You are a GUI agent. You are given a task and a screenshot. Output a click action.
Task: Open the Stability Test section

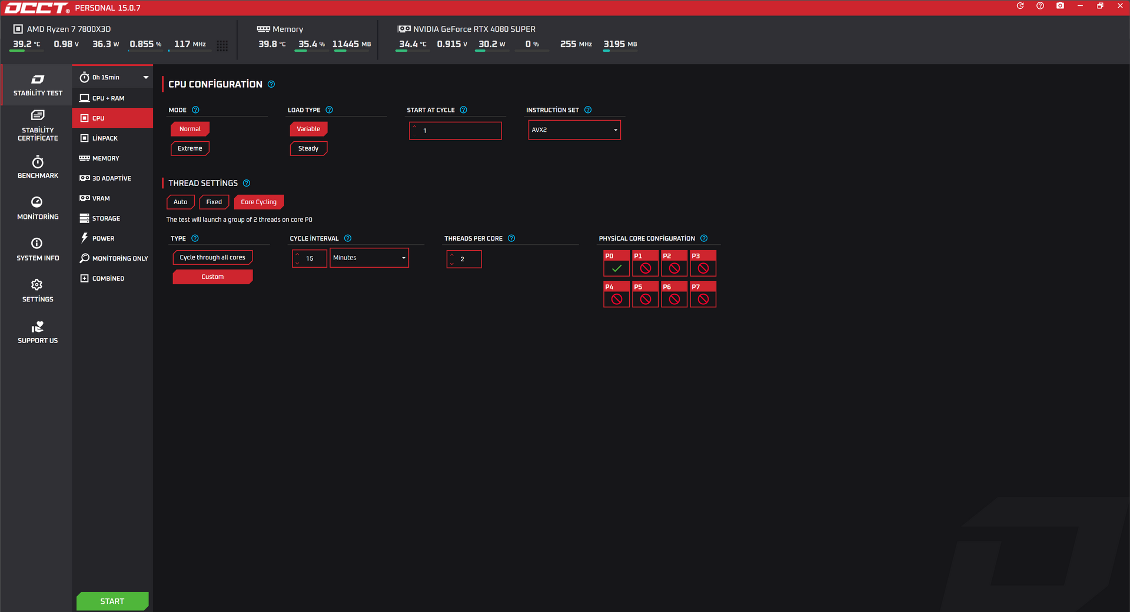tap(38, 85)
